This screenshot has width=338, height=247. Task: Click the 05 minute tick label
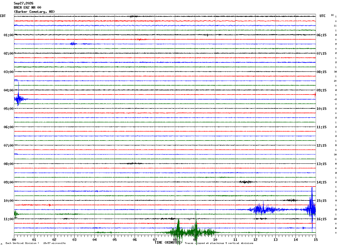(x=115, y=239)
